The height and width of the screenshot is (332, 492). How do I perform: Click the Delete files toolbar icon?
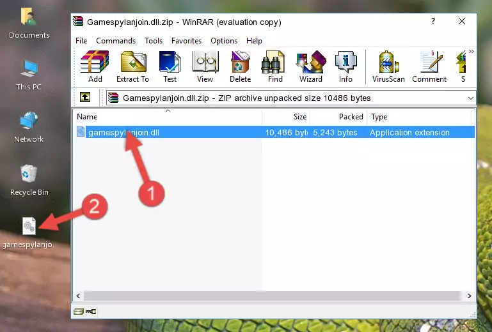[x=241, y=66]
